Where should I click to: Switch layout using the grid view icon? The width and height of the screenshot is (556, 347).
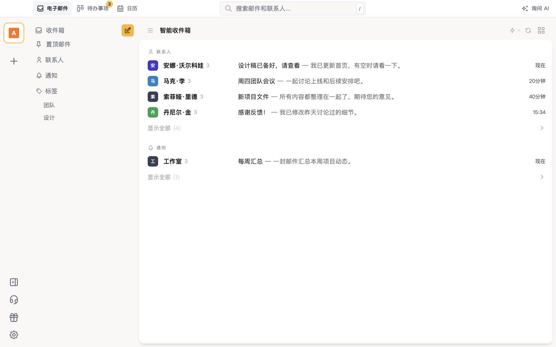pos(541,30)
